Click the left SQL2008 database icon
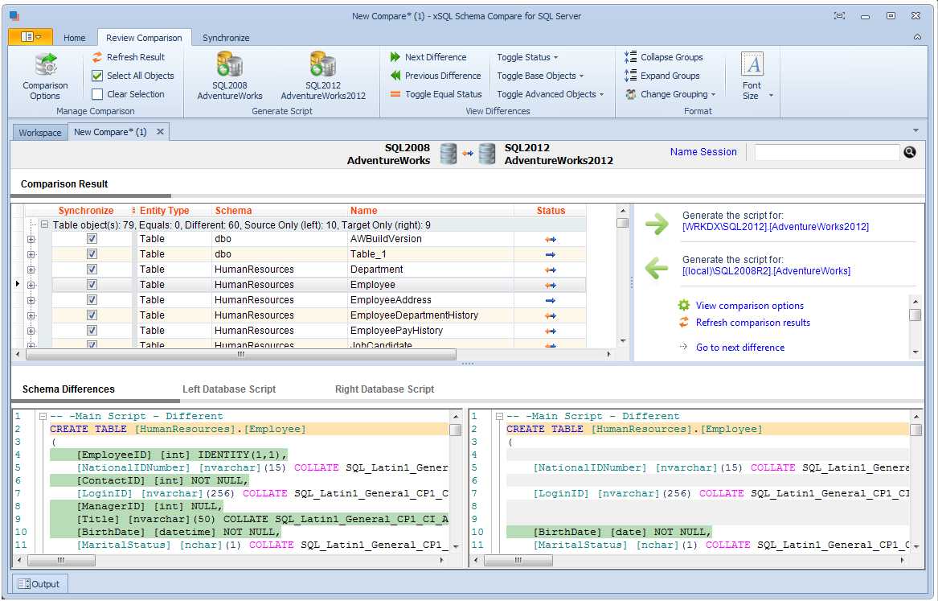Image resolution: width=938 pixels, height=601 pixels. point(449,154)
